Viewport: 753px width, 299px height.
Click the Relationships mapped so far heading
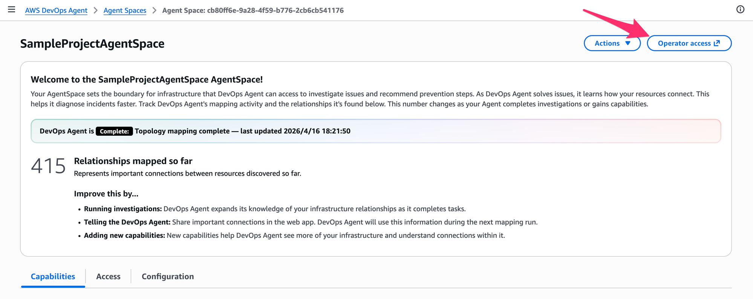[x=133, y=161]
